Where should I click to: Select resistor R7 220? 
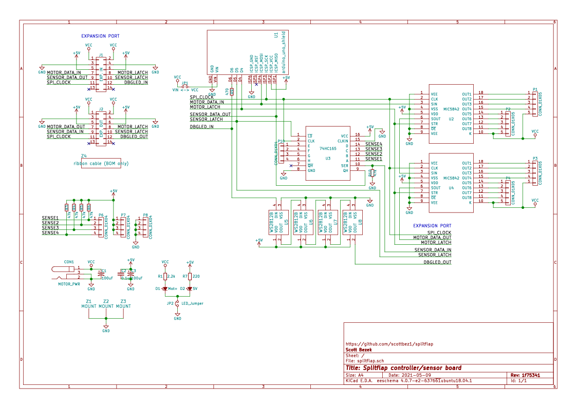[190, 277]
